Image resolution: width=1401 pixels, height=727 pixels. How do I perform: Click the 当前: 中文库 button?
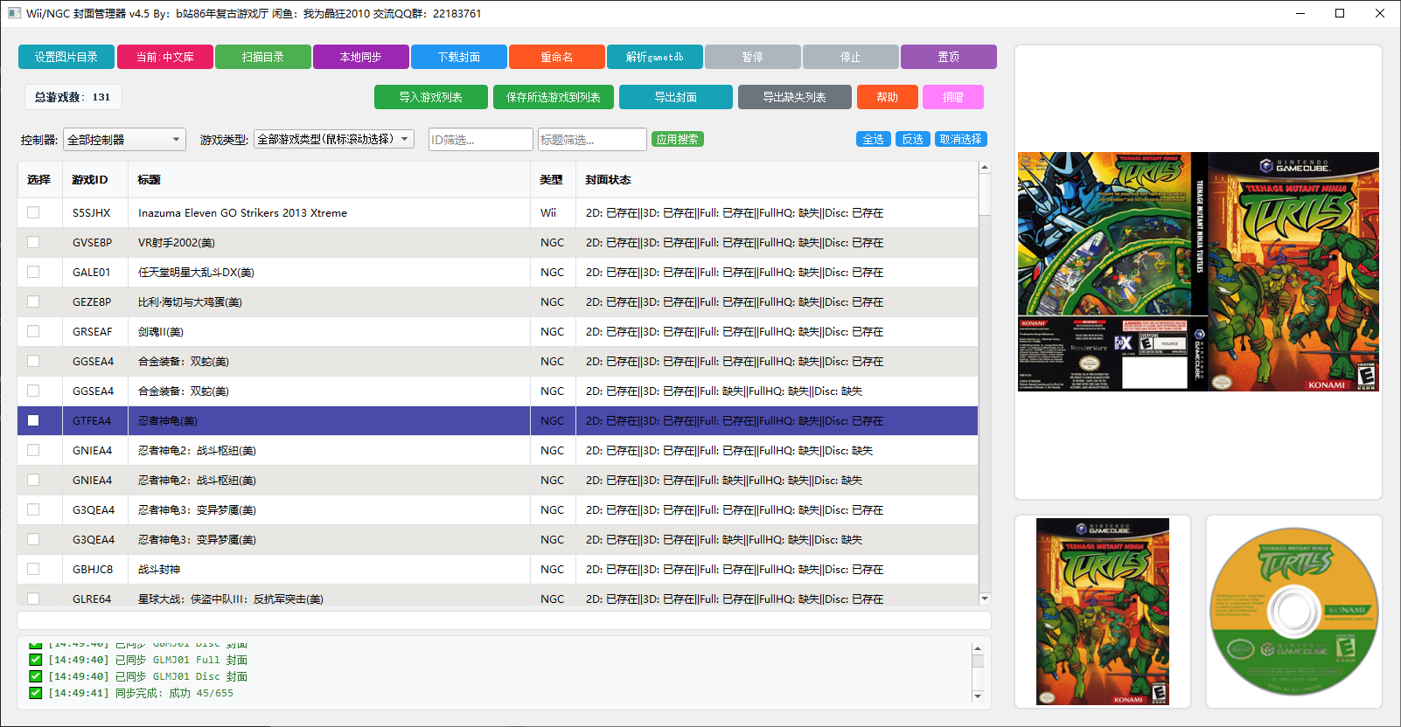tap(165, 57)
